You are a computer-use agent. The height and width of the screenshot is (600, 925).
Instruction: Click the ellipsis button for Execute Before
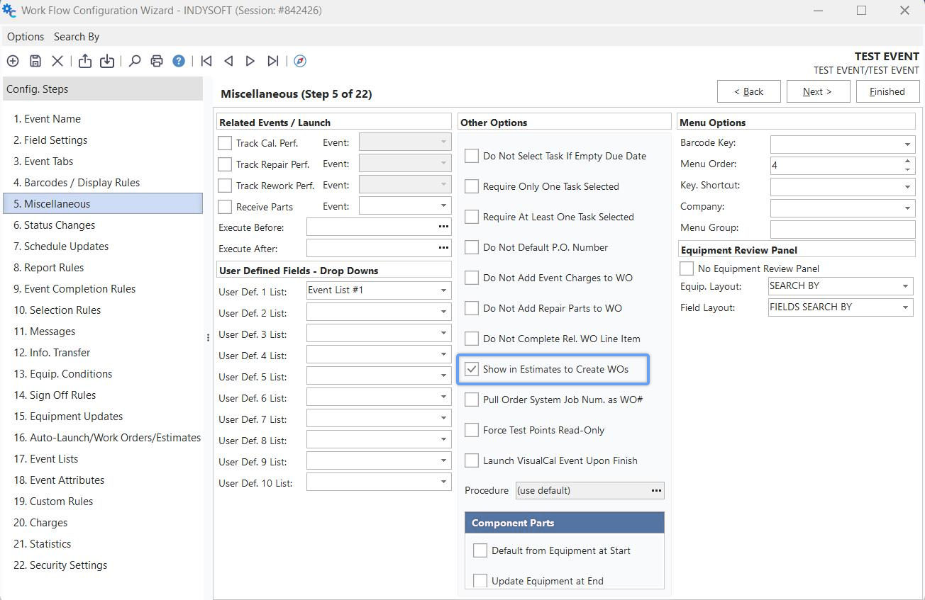tap(443, 227)
